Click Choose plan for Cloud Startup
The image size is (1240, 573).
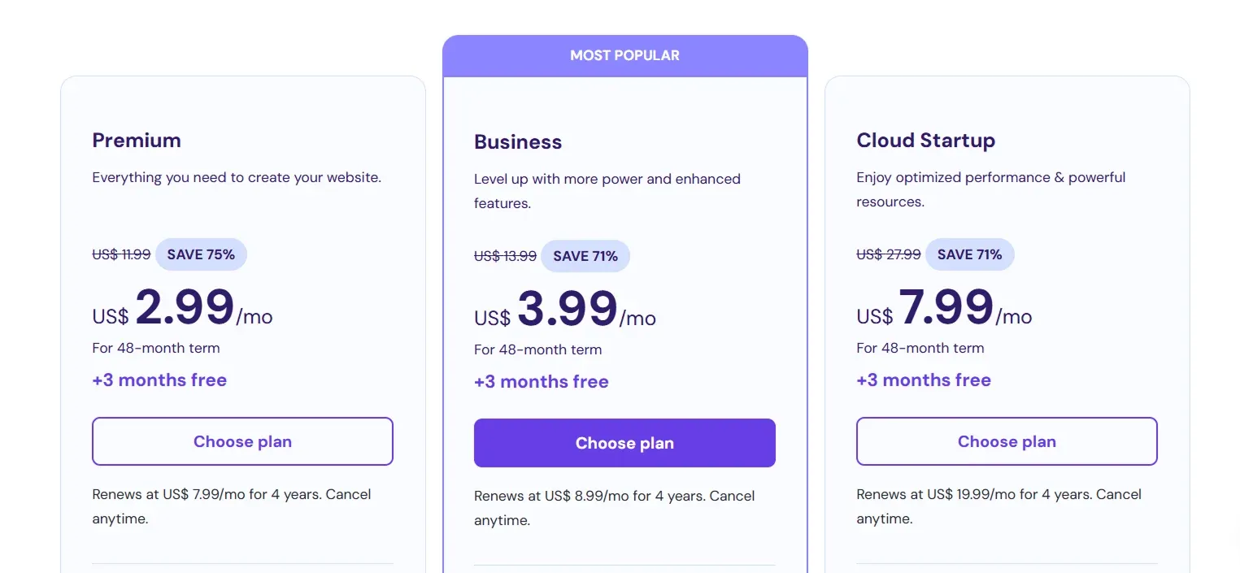(1007, 441)
